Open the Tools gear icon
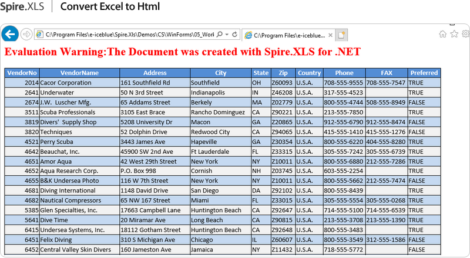 (x=465, y=34)
